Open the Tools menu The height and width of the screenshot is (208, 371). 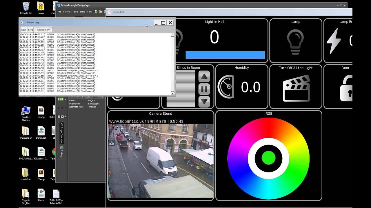[x=75, y=12]
